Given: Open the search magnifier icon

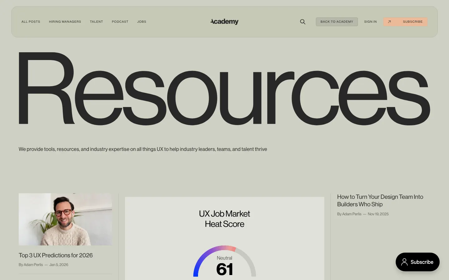Looking at the screenshot, I should (302, 22).
